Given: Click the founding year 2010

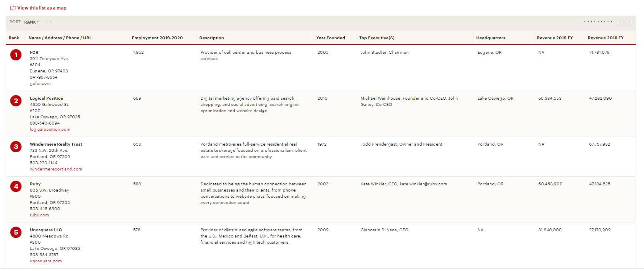Looking at the screenshot, I should coord(322,98).
